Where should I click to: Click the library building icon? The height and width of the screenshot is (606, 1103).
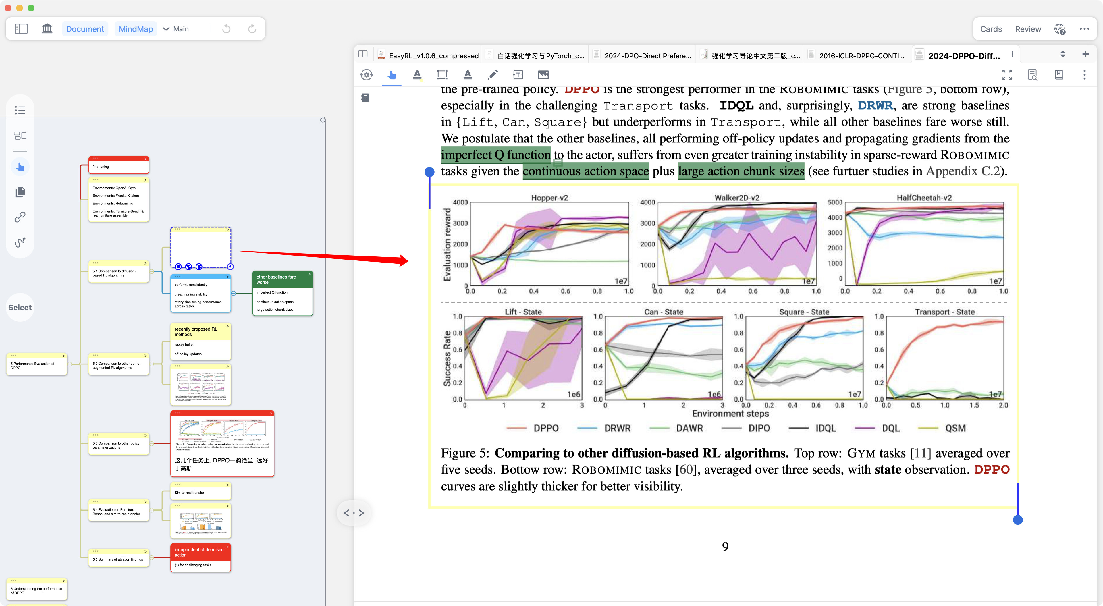click(47, 29)
